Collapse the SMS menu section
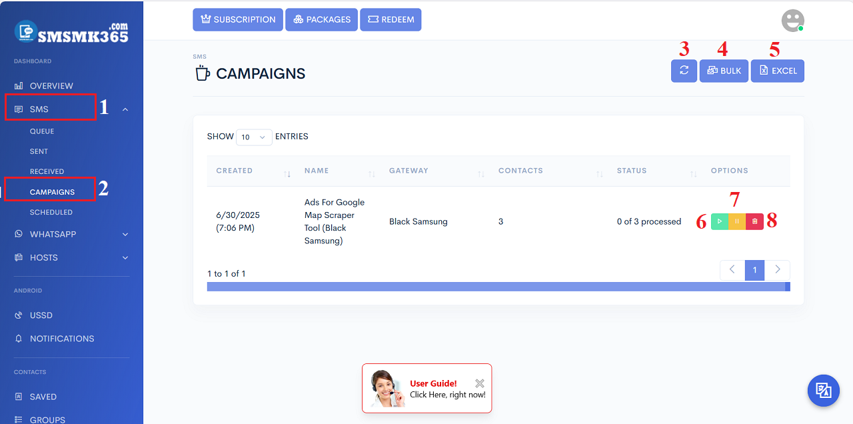 pos(125,109)
